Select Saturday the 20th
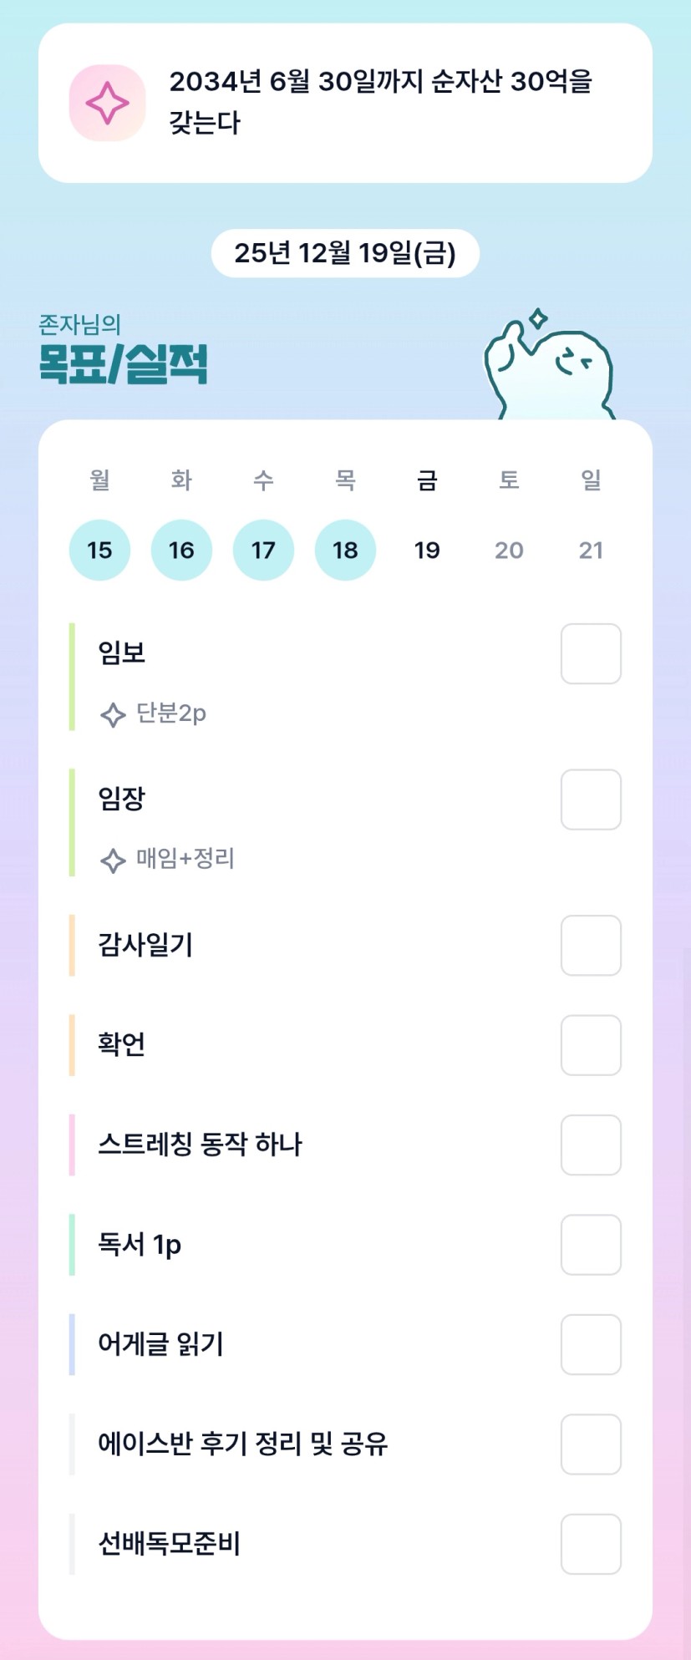This screenshot has height=1660, width=691. coord(509,550)
